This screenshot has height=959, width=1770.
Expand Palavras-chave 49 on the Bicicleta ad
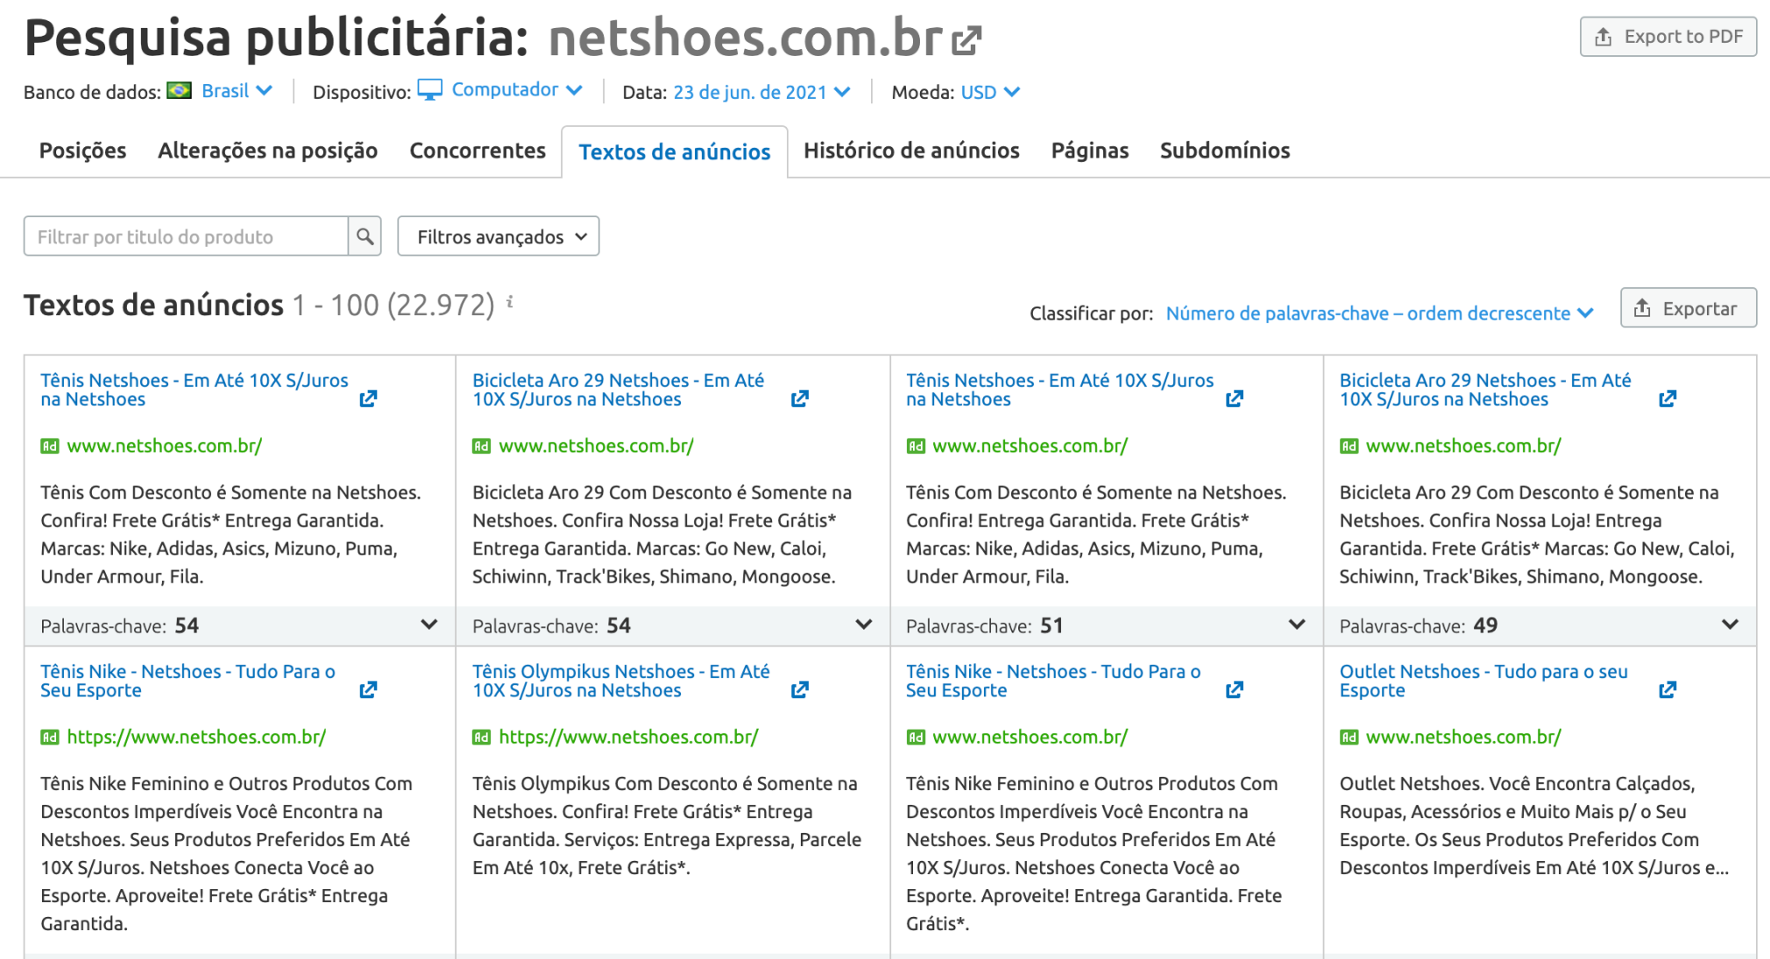click(1729, 624)
